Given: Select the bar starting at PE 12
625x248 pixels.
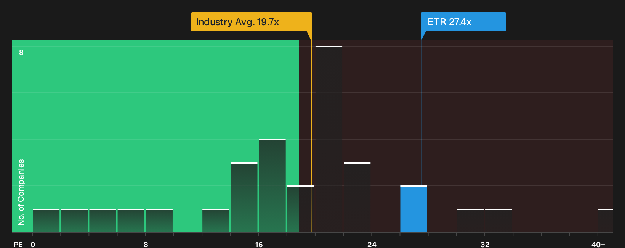Looking at the screenshot, I should click(x=216, y=221).
